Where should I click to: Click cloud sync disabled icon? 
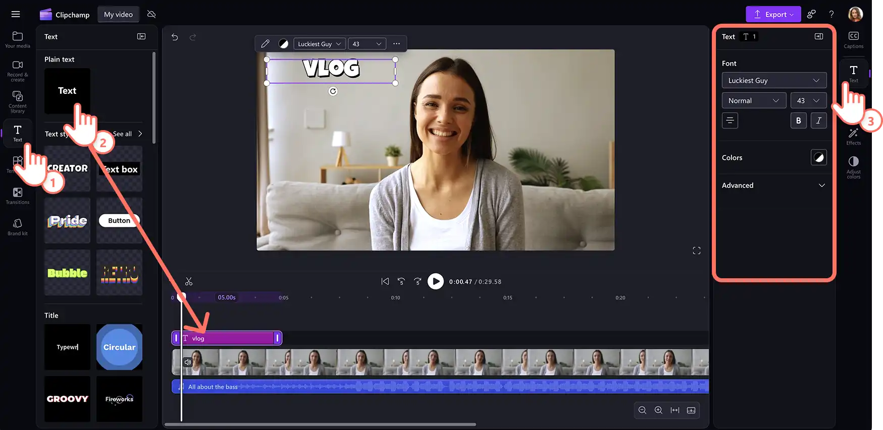click(151, 14)
